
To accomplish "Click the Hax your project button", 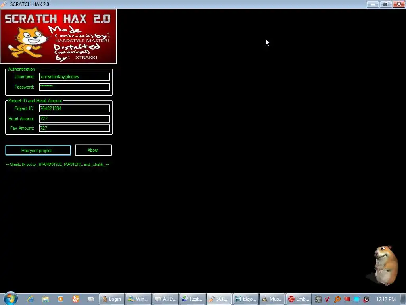I will click(x=38, y=151).
